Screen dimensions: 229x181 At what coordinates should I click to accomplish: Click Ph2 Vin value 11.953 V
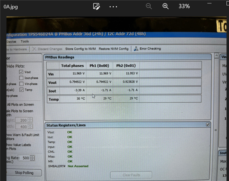[132, 73]
